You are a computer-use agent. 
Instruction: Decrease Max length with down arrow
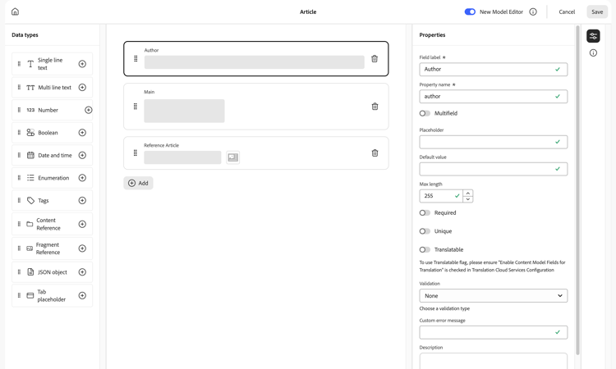coord(468,199)
